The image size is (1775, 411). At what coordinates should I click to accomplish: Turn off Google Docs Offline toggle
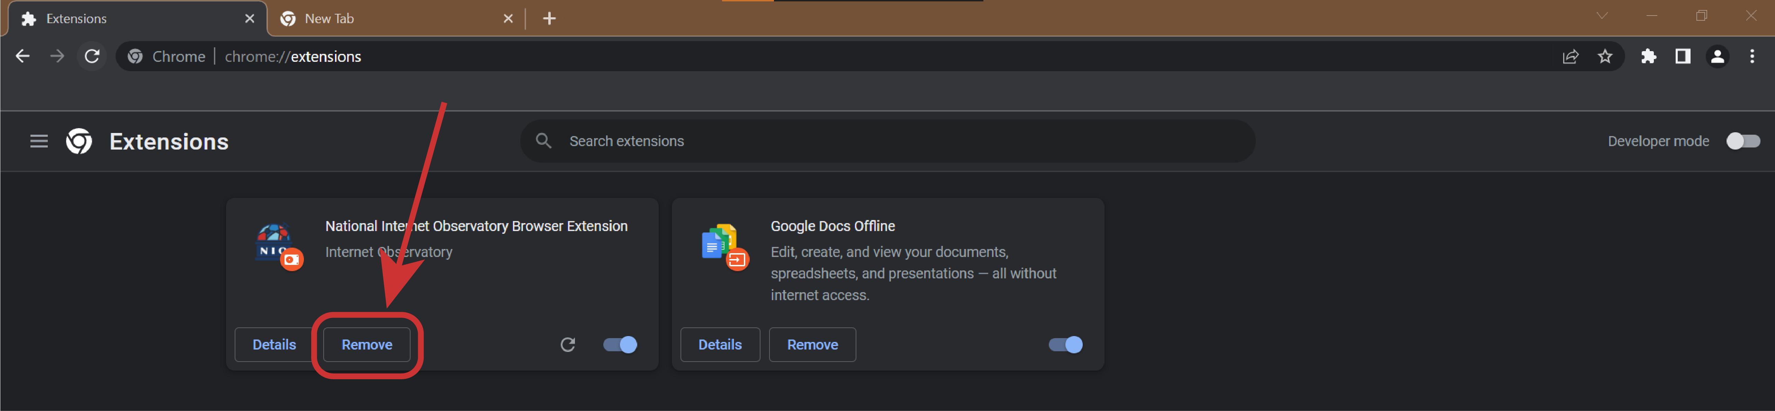(1065, 344)
